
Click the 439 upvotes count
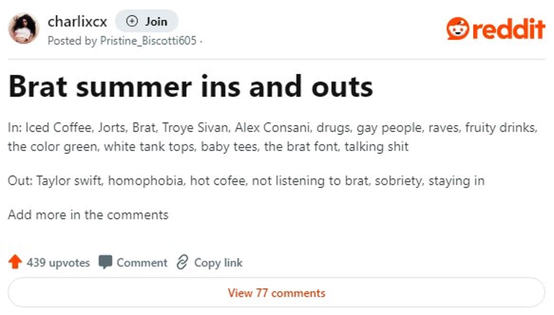57,262
